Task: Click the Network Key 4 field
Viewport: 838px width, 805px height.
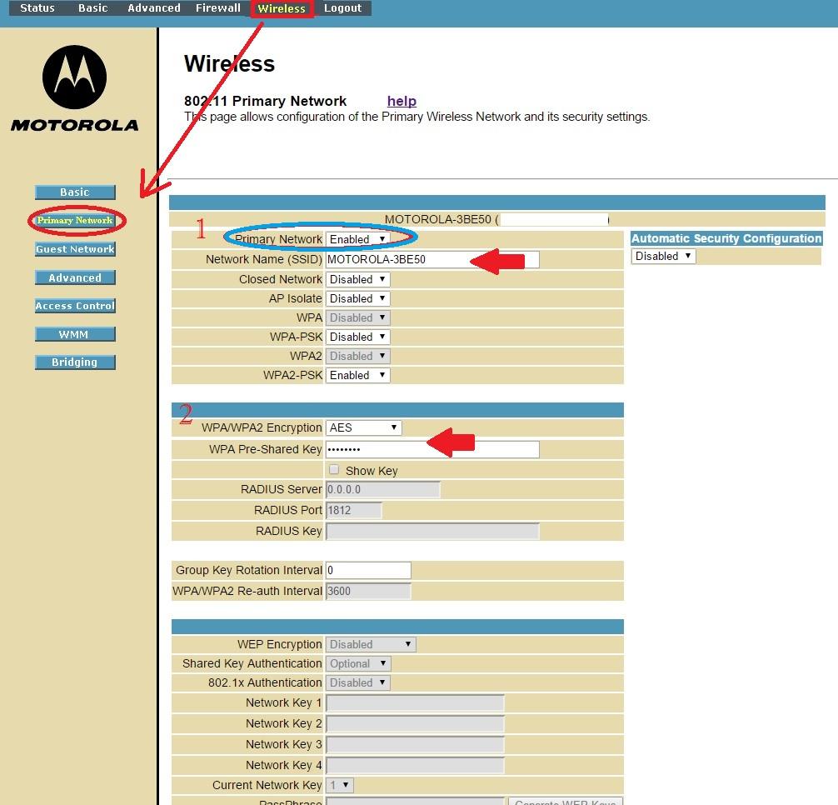Action: tap(415, 766)
